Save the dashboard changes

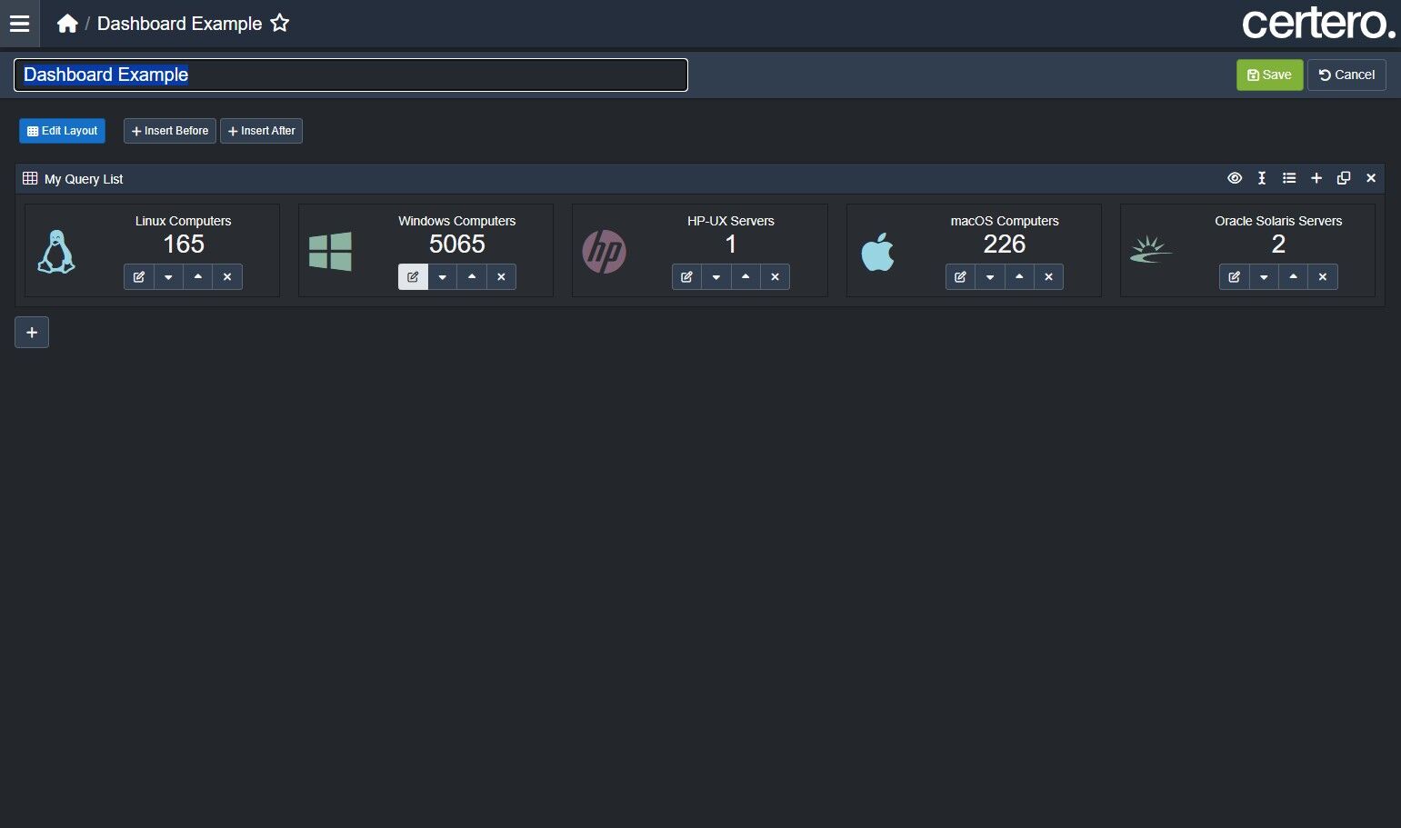point(1269,75)
